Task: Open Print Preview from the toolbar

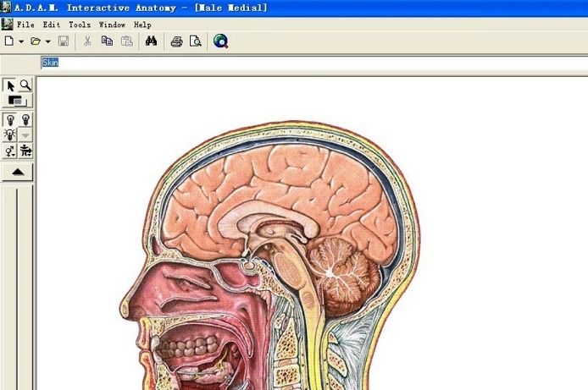Action: pos(196,41)
